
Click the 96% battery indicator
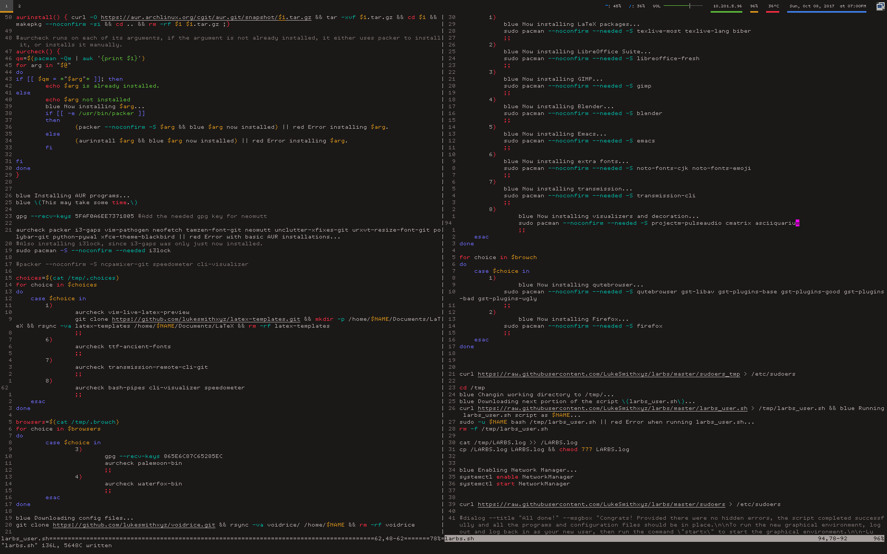(754, 6)
